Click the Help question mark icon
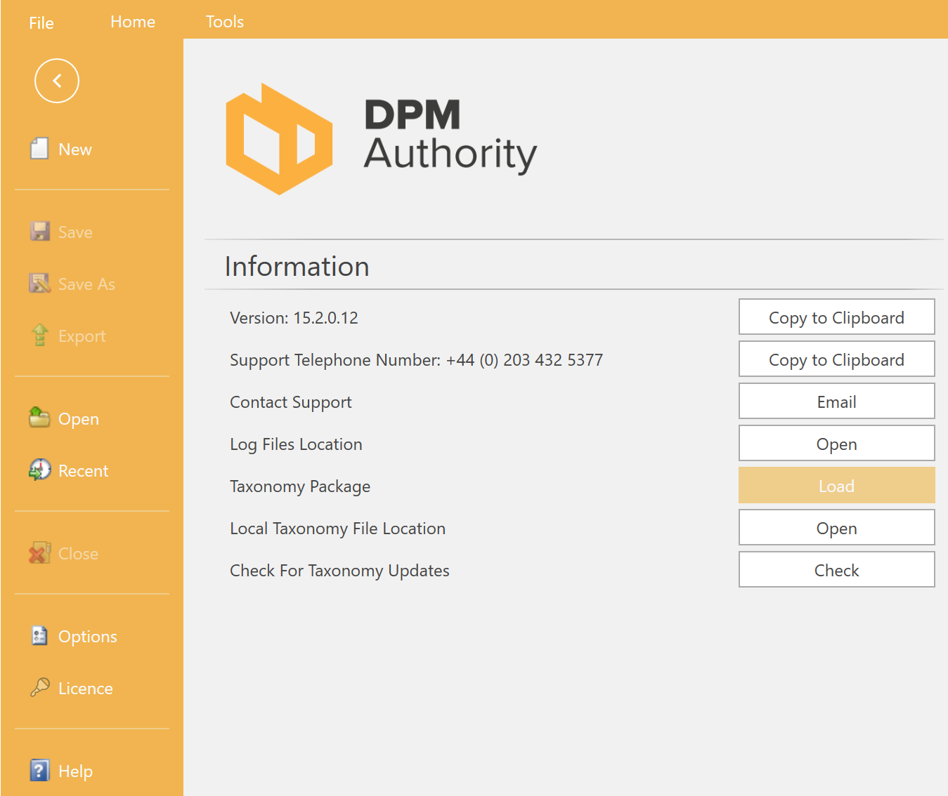The height and width of the screenshot is (796, 948). click(x=39, y=770)
